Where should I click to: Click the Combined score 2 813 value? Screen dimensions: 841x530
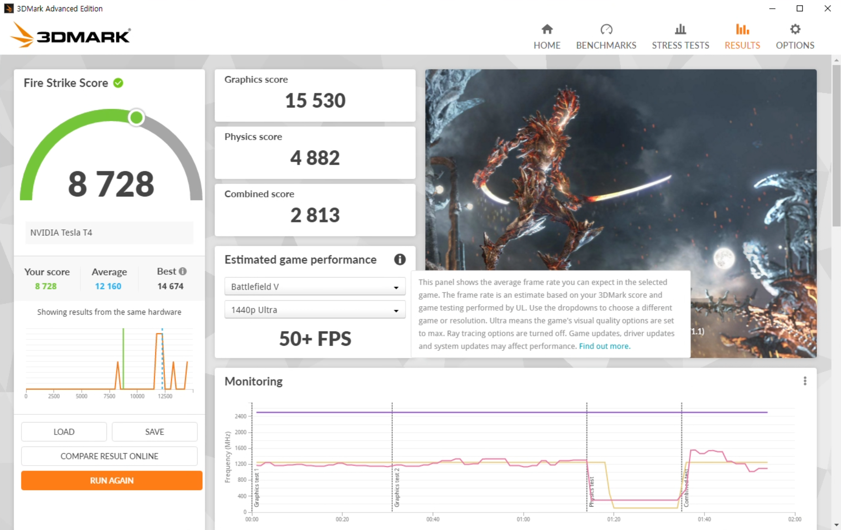click(x=315, y=215)
